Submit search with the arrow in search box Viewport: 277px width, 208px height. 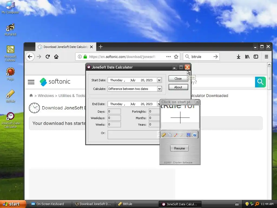216,57
